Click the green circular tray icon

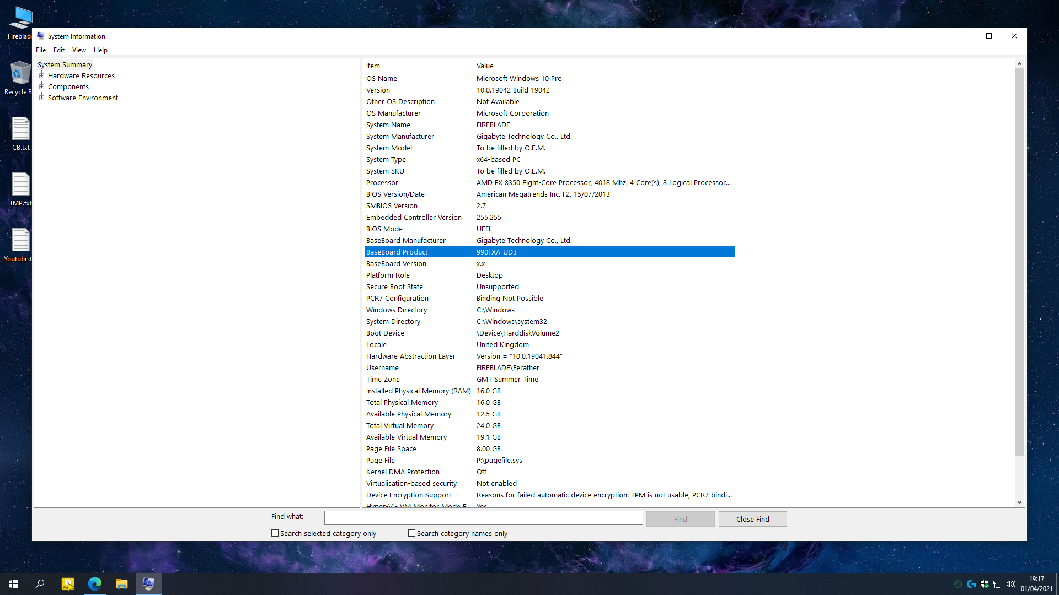click(958, 584)
